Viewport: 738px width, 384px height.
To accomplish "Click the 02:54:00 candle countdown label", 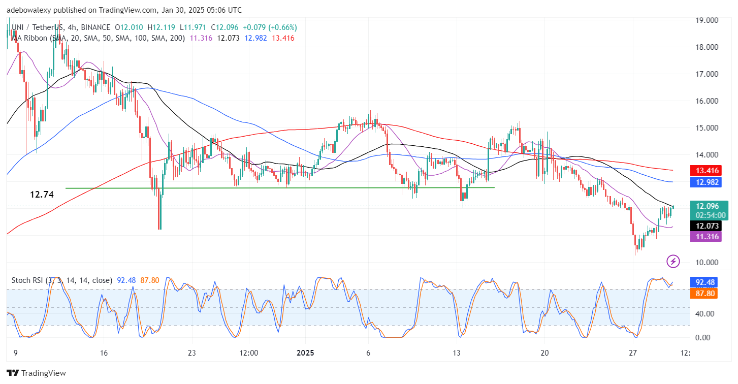I will [711, 215].
